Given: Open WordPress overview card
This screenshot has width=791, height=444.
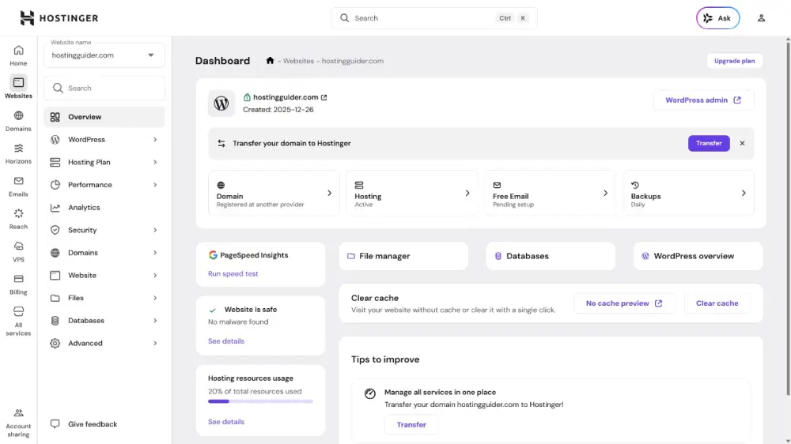Looking at the screenshot, I should click(698, 256).
